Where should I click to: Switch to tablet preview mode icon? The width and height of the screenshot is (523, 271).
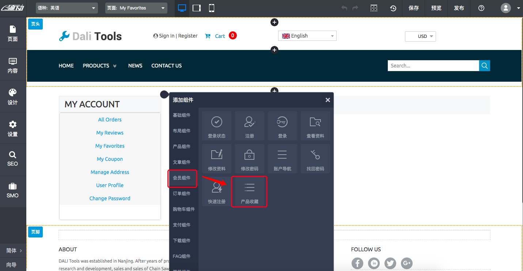197,8
